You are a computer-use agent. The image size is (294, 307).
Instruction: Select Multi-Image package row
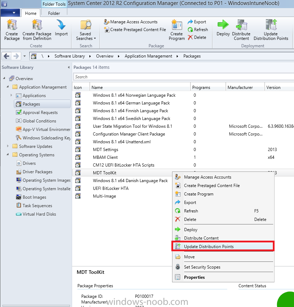(x=122, y=196)
